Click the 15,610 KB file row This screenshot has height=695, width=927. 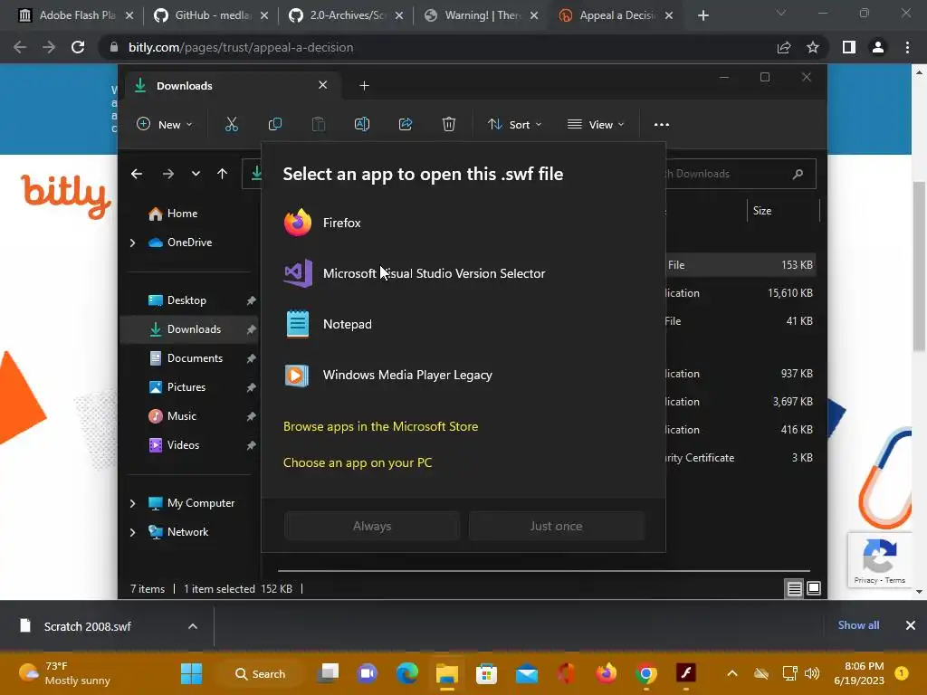point(741,293)
